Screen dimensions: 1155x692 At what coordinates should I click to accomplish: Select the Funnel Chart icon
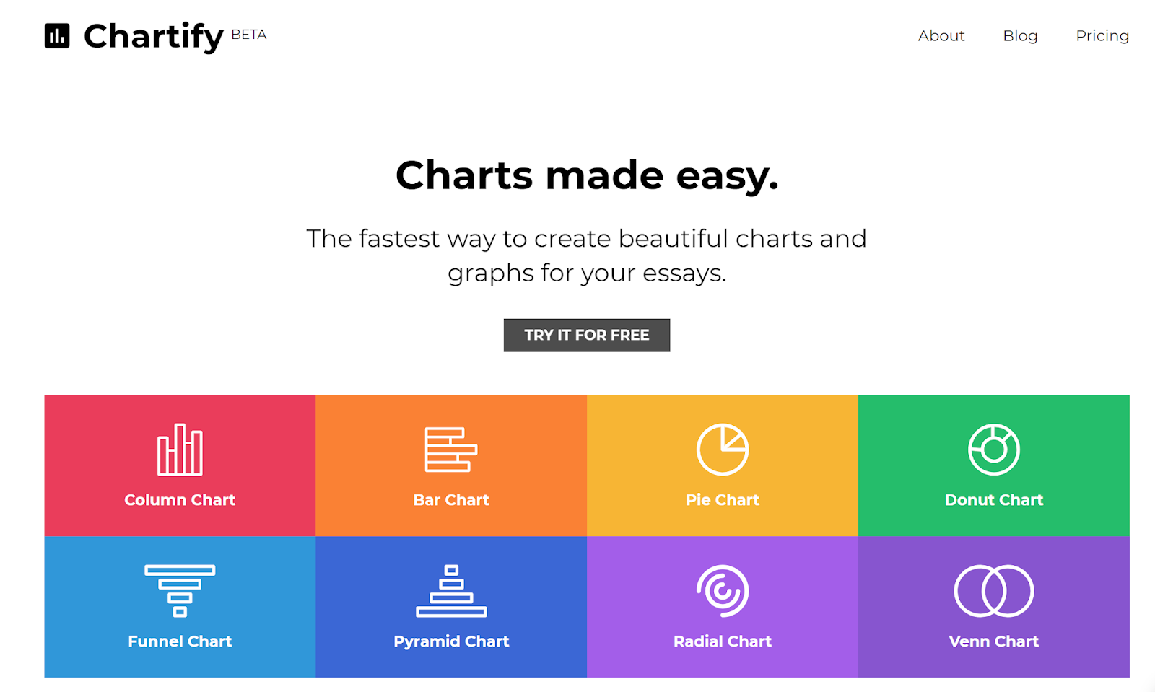point(179,590)
